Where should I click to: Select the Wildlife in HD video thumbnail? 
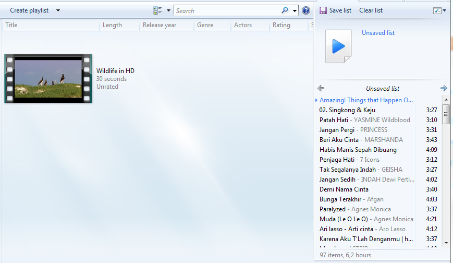[x=48, y=78]
